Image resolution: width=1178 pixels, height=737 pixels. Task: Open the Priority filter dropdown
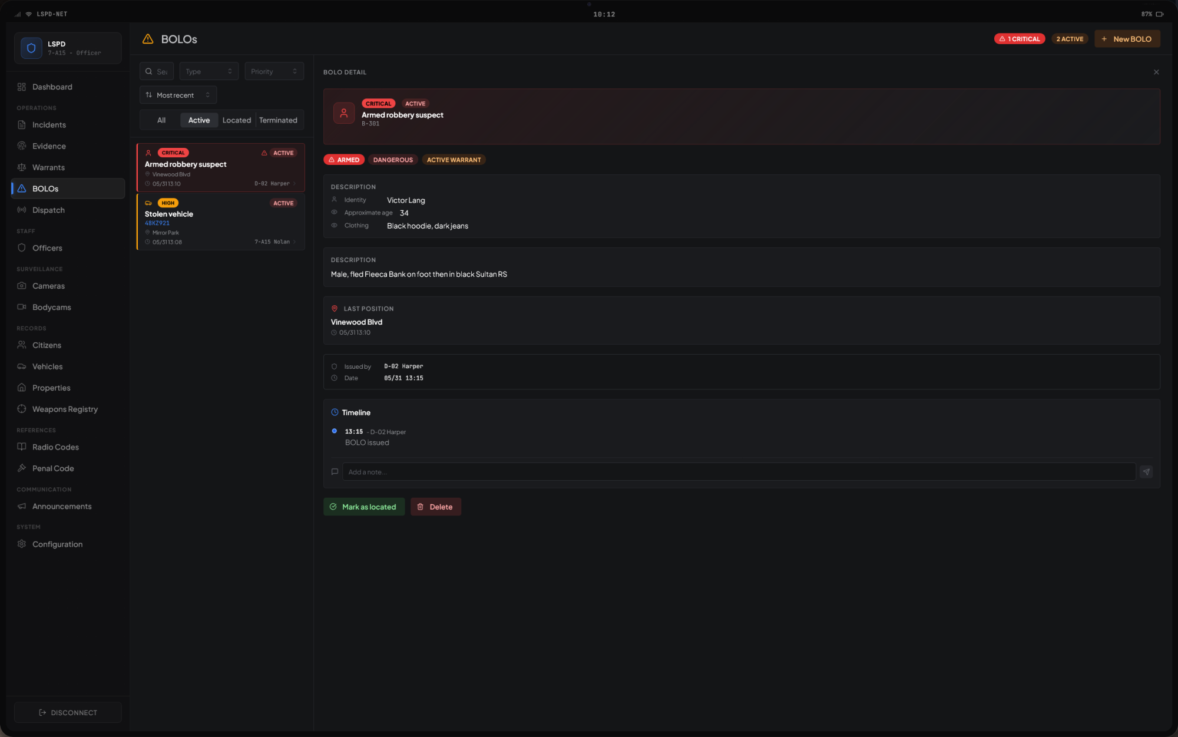[x=274, y=71]
